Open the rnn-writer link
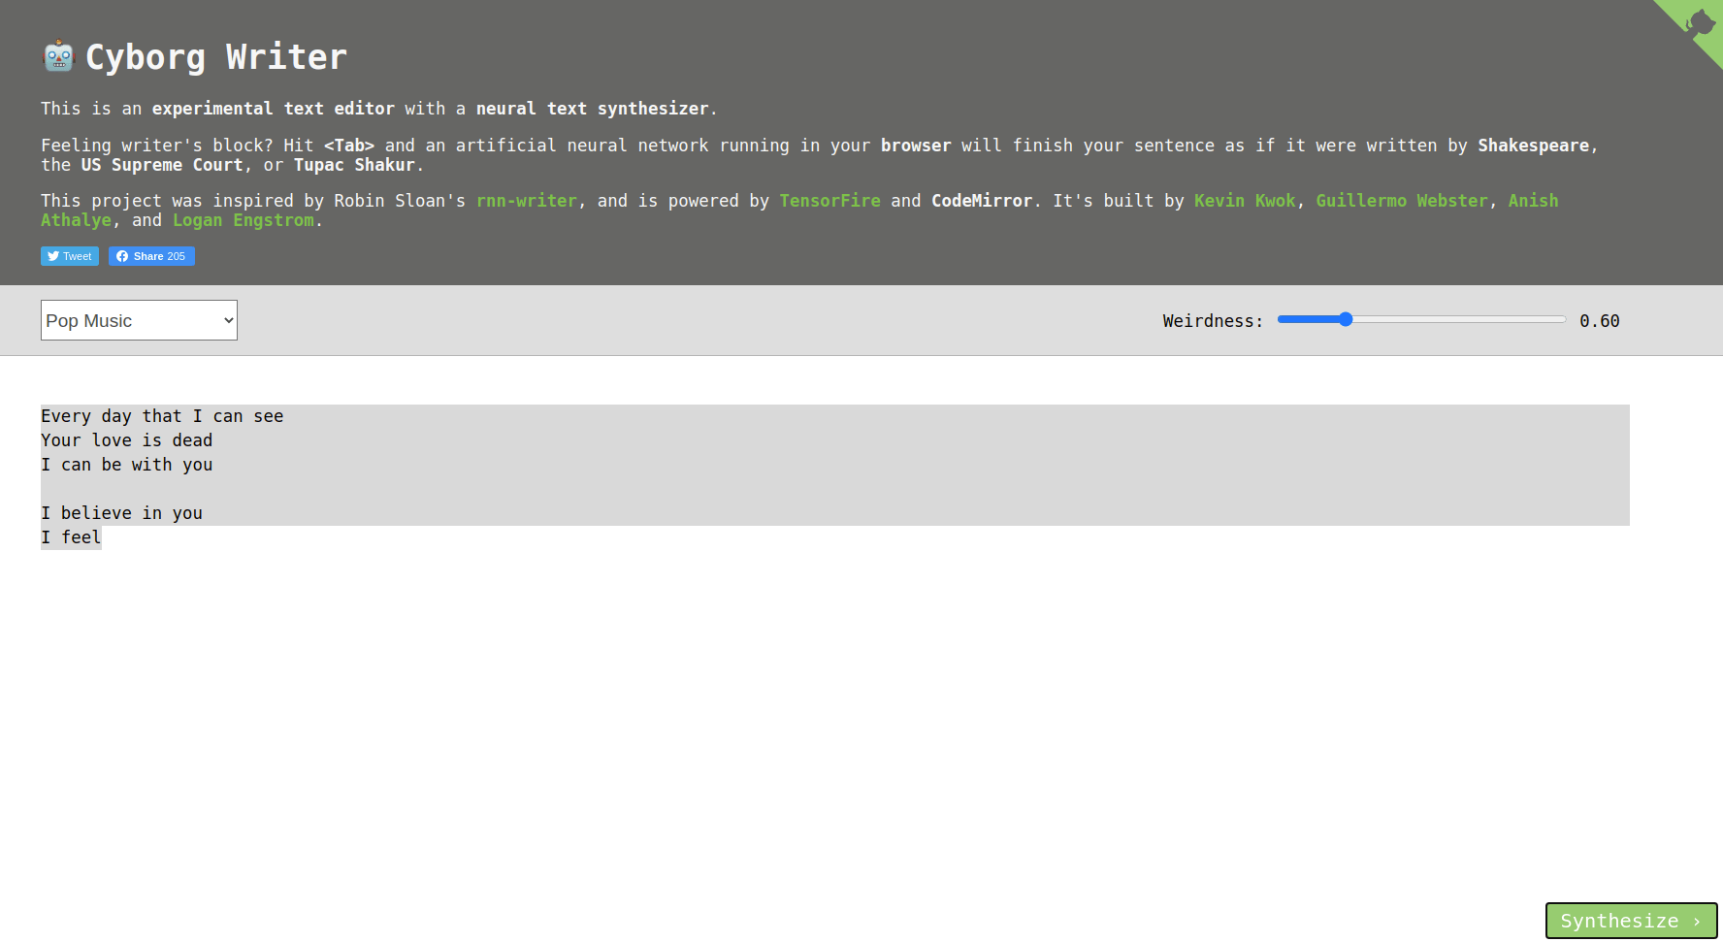Viewport: 1723px width, 942px height. tap(526, 201)
